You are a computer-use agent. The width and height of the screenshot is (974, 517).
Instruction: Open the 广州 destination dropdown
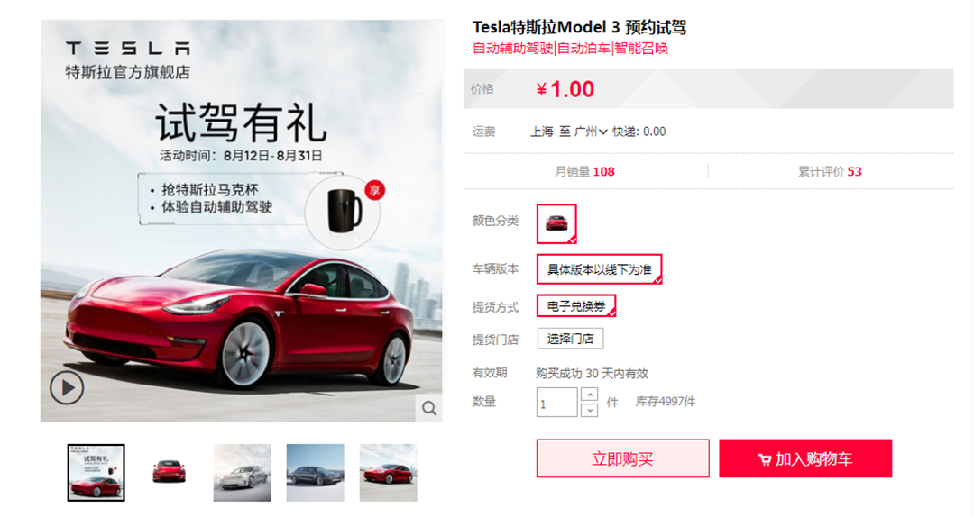pos(590,132)
